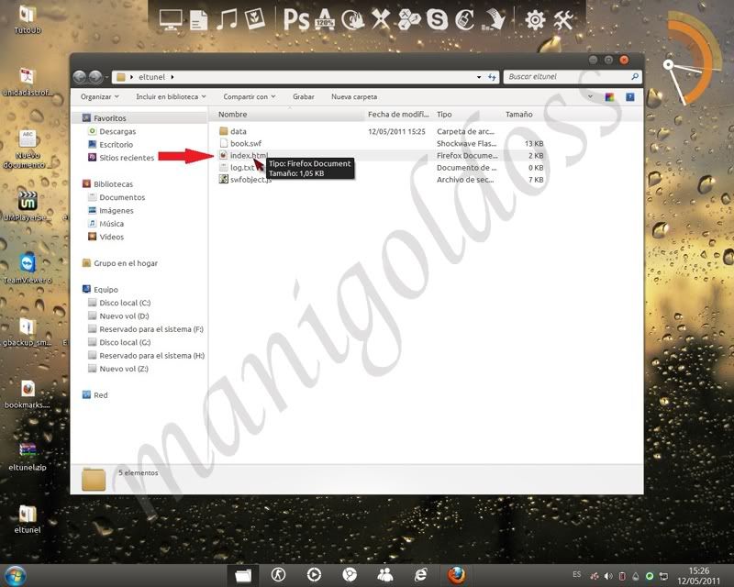Select Red in the navigation pane
Image resolution: width=734 pixels, height=587 pixels.
(100, 395)
